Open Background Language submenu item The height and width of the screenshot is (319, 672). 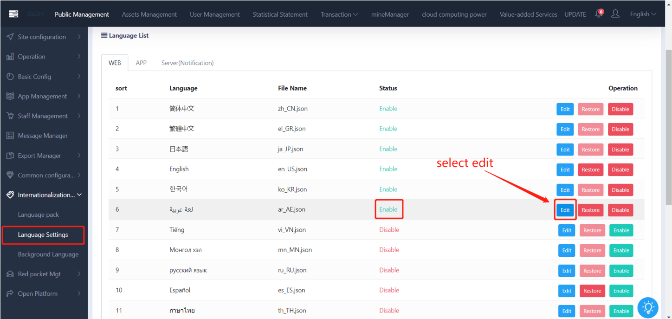48,254
